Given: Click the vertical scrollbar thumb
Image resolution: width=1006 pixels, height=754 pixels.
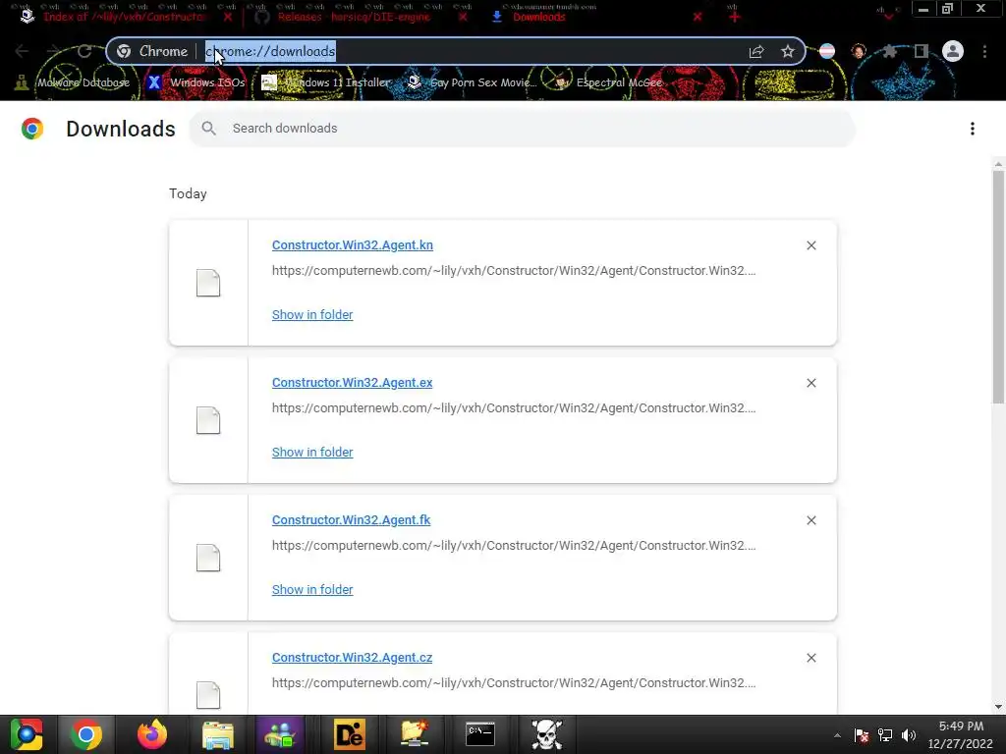Looking at the screenshot, I should click(998, 287).
